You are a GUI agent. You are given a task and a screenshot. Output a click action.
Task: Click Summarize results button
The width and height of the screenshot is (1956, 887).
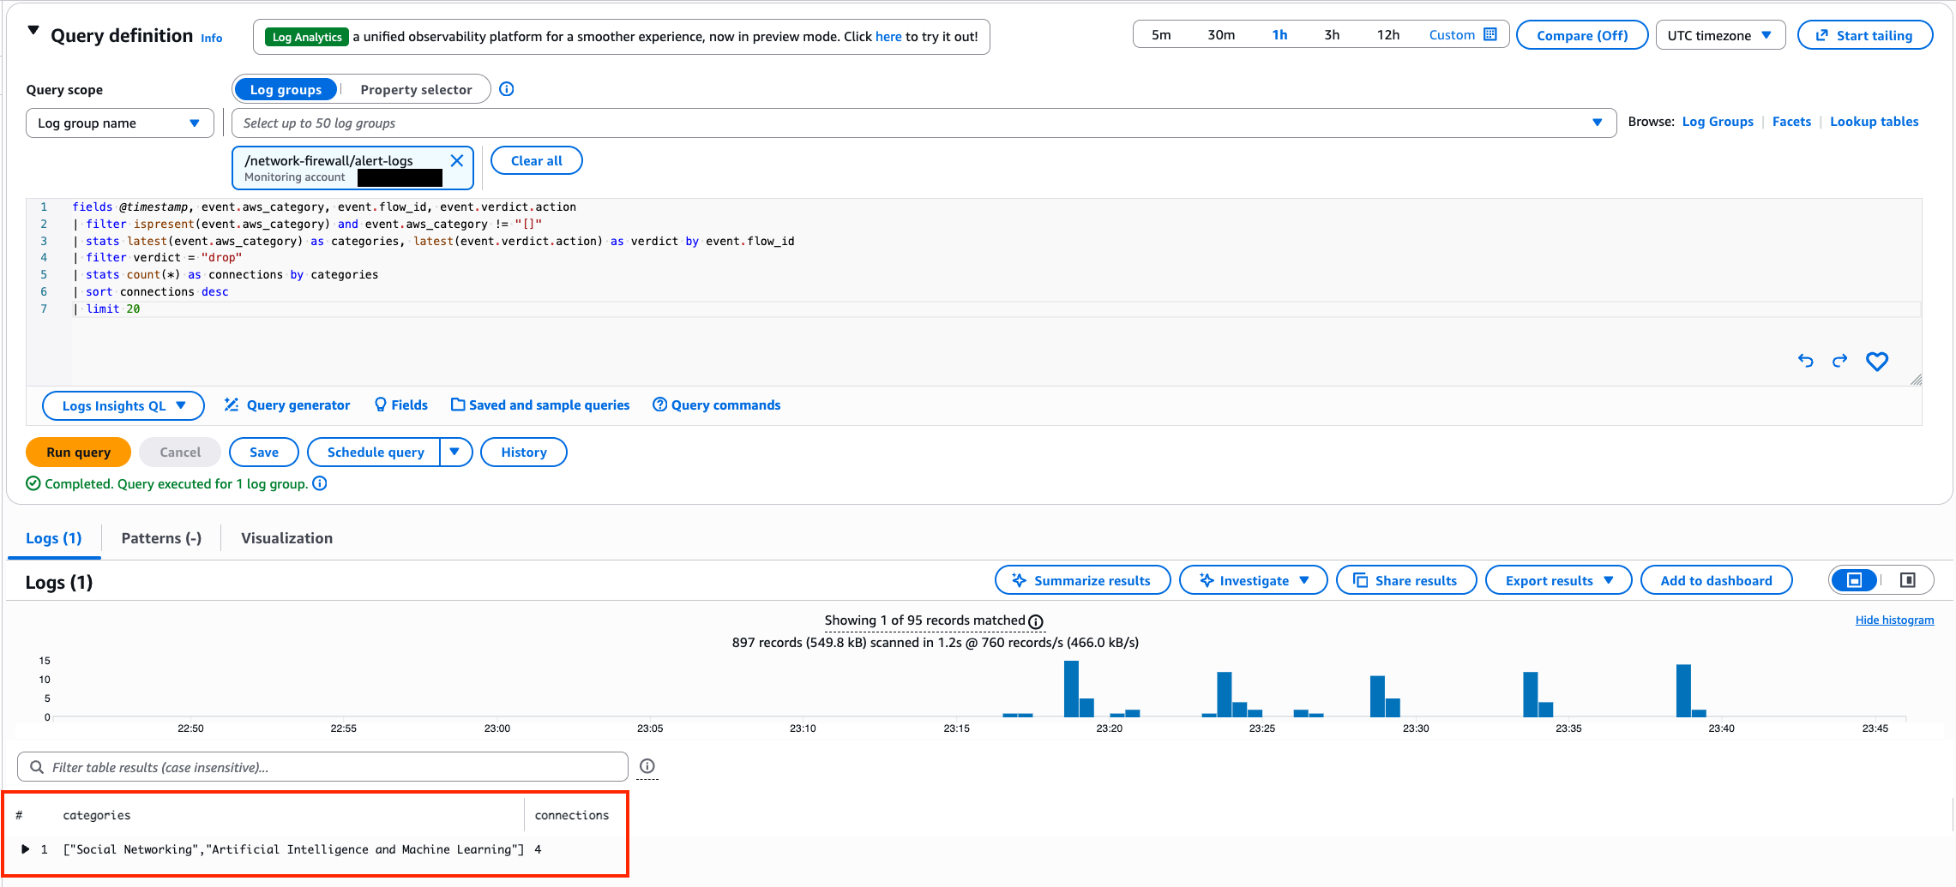pyautogui.click(x=1082, y=580)
